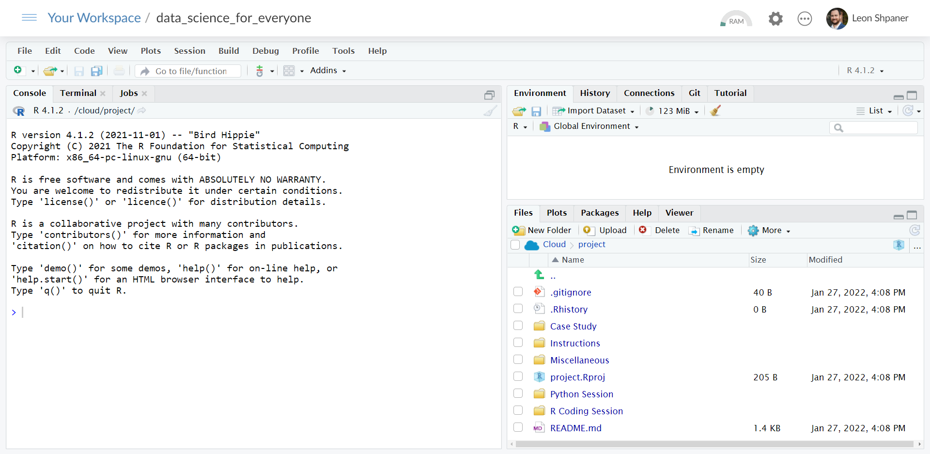The width and height of the screenshot is (930, 454).
Task: Go to Your Workspace link
Action: coord(94,18)
